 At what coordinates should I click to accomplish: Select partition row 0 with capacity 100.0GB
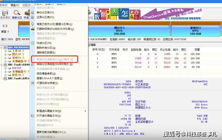point(146,54)
